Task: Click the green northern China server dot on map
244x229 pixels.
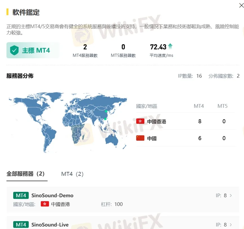Action: (x=106, y=111)
